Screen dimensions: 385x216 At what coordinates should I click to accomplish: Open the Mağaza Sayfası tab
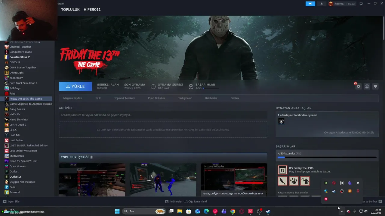click(x=72, y=98)
